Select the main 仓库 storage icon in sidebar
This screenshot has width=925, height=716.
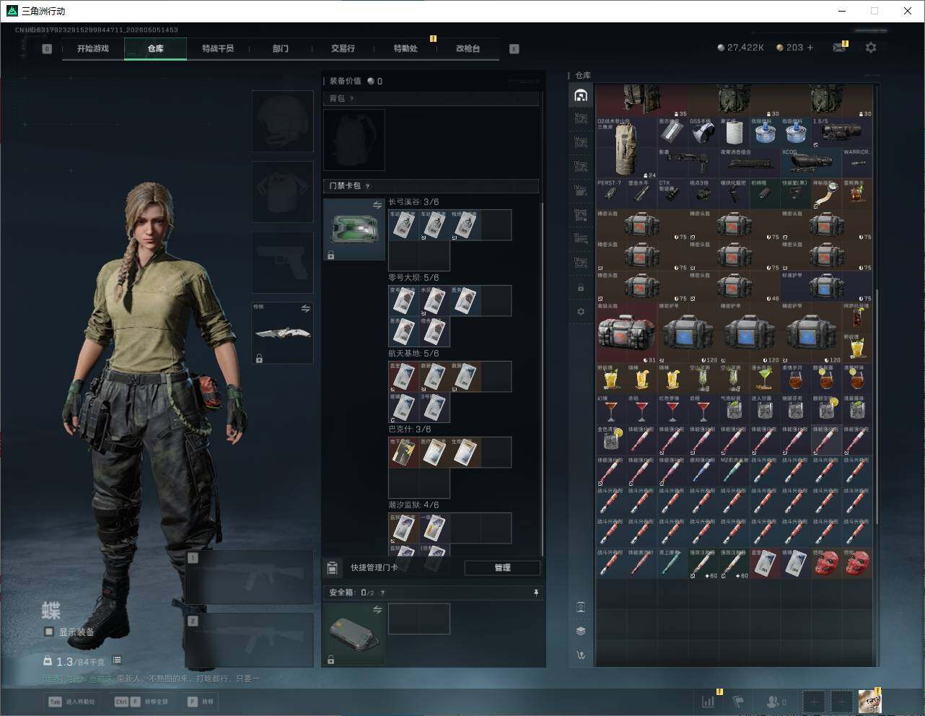[x=581, y=95]
